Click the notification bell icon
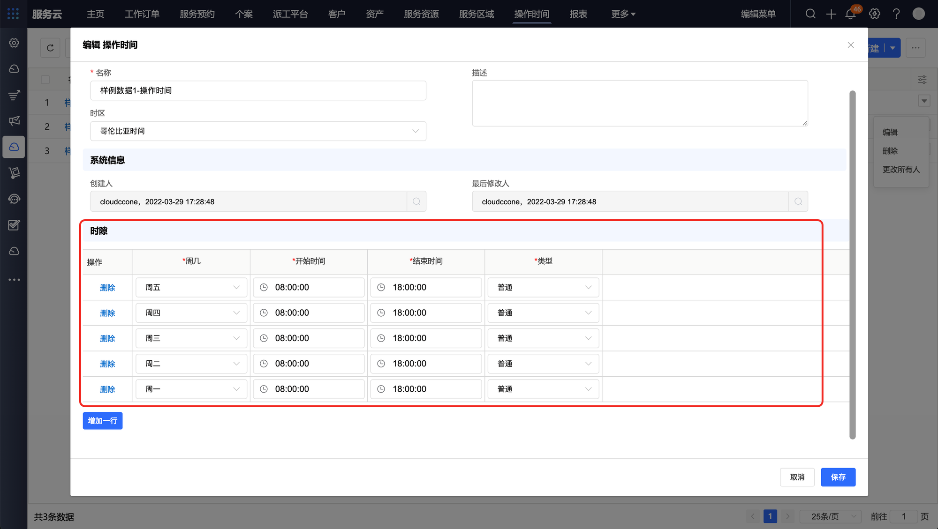 pos(850,14)
